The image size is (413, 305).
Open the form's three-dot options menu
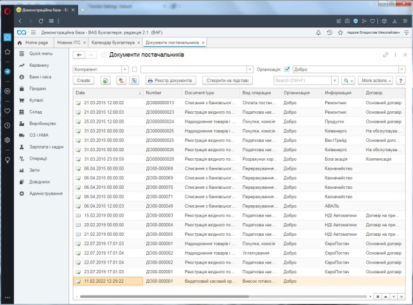(395, 55)
